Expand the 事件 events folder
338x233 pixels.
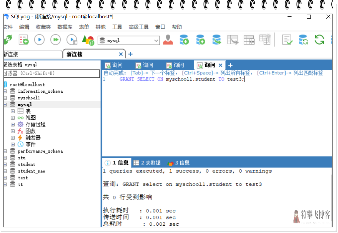[13, 145]
